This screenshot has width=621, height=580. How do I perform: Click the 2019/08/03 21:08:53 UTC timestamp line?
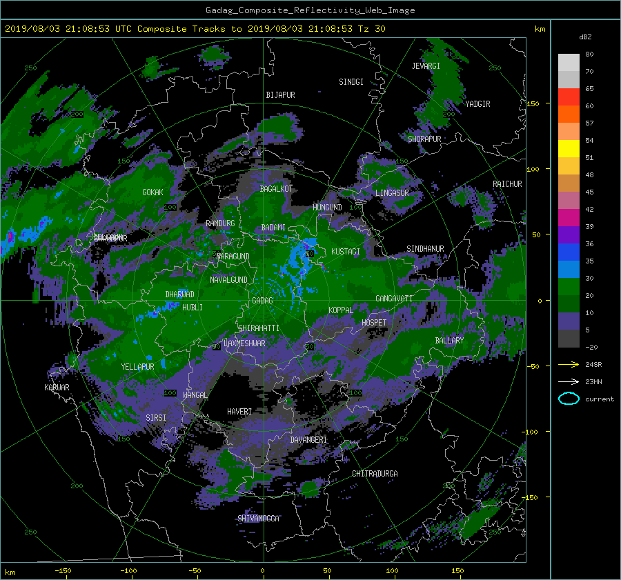point(195,29)
